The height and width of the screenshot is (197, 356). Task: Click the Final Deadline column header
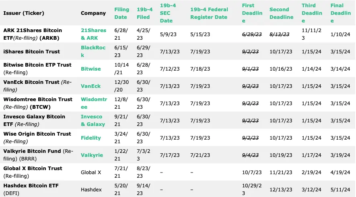click(x=341, y=13)
